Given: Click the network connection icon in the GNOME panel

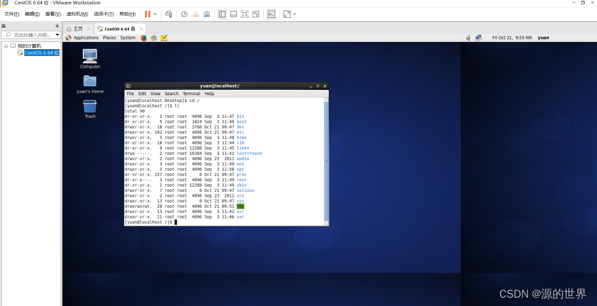Looking at the screenshot, I should tap(478, 38).
